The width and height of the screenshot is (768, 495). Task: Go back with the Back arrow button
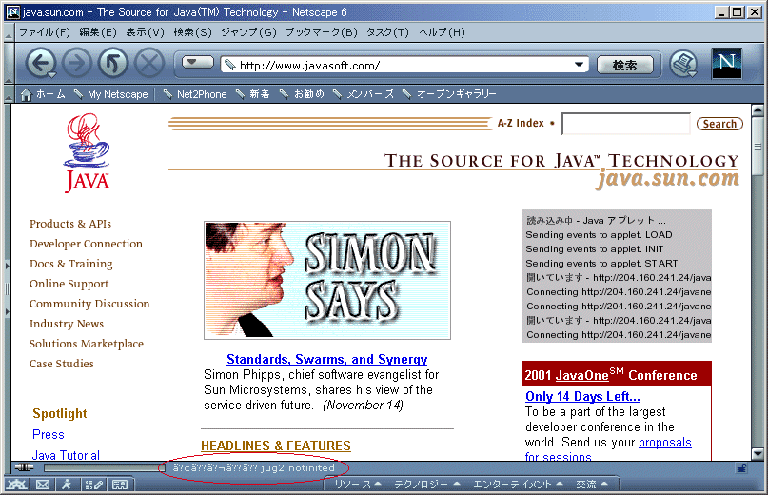click(41, 63)
